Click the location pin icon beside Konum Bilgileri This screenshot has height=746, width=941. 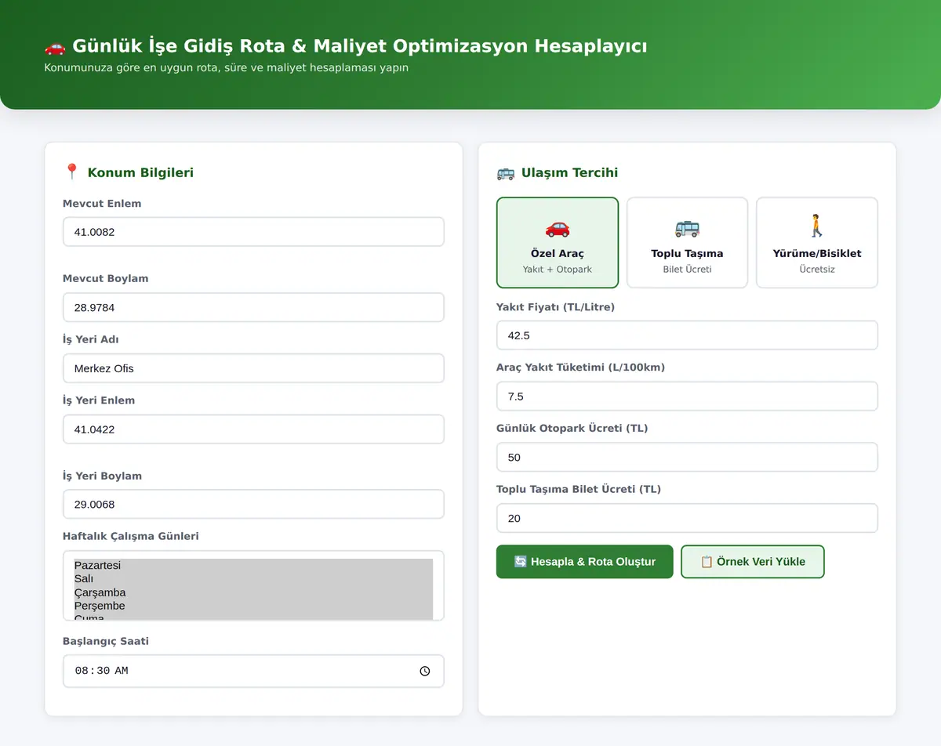72,172
